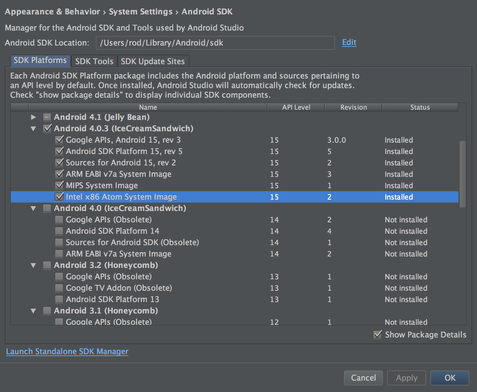Image resolution: width=477 pixels, height=392 pixels.
Task: Click System Settings in the breadcrumb
Action: coord(141,12)
